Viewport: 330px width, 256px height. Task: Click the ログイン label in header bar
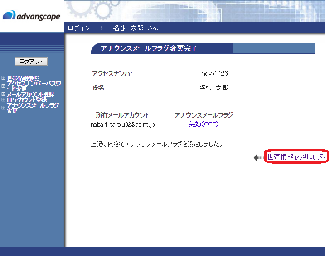coord(79,28)
